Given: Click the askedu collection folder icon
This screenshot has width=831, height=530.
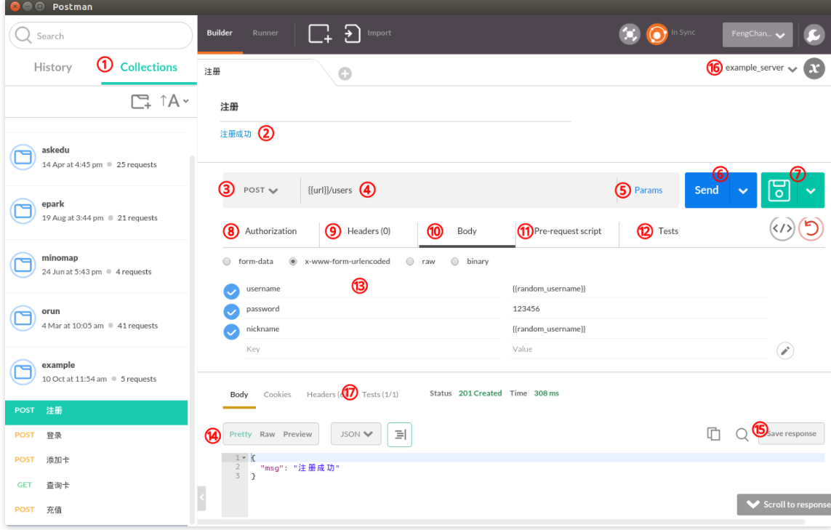Looking at the screenshot, I should point(23,157).
